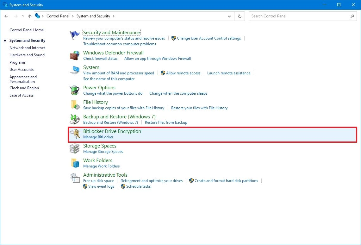The image size is (361, 245).
Task: Click the Security and Maintenance flag icon
Action: coord(74,35)
